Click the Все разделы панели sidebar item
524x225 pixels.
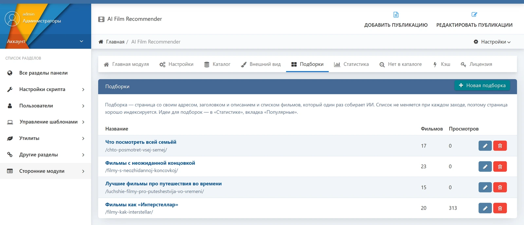(46, 73)
